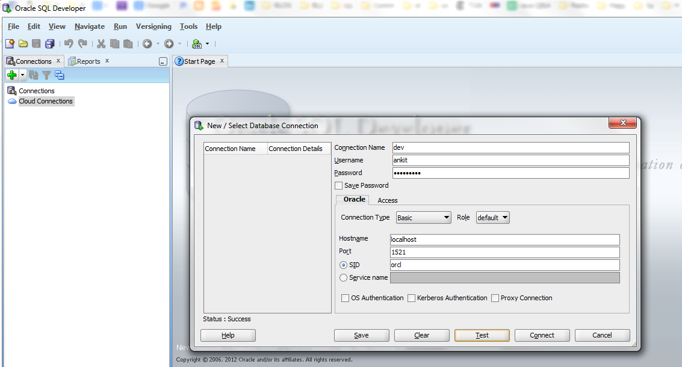Viewport: 682px width, 367px height.
Task: Enable the Proxy Connection checkbox
Action: pos(495,298)
